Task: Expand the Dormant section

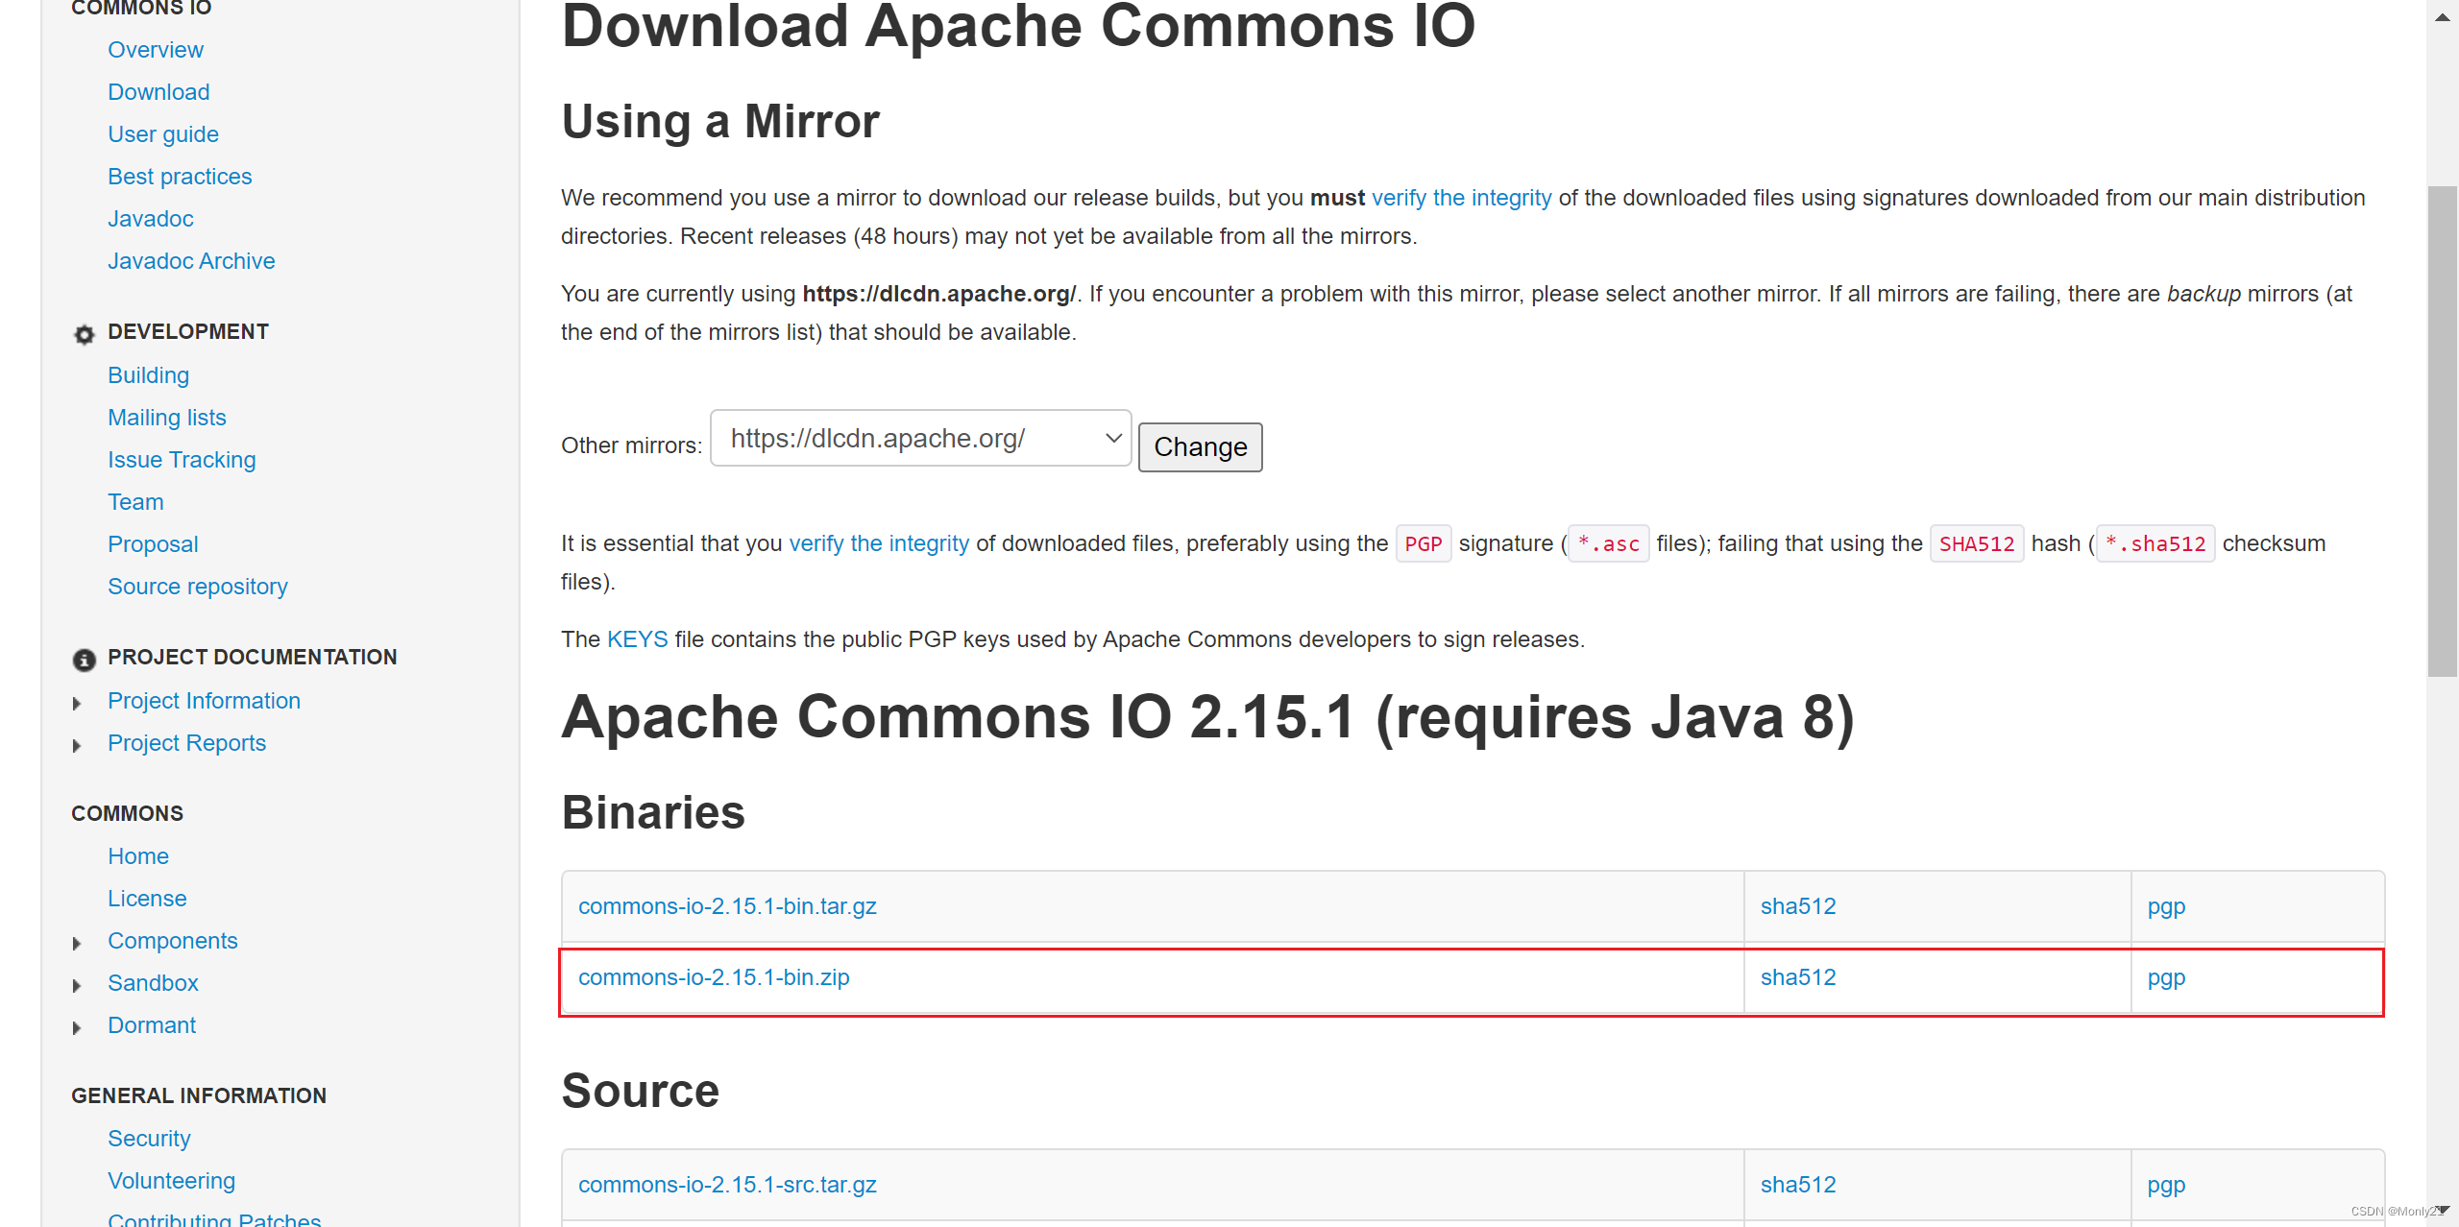Action: (77, 1026)
